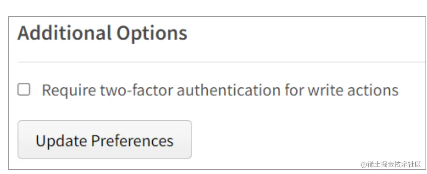Click the divider line under Additional Options
The width and height of the screenshot is (427, 174).
click(221, 62)
